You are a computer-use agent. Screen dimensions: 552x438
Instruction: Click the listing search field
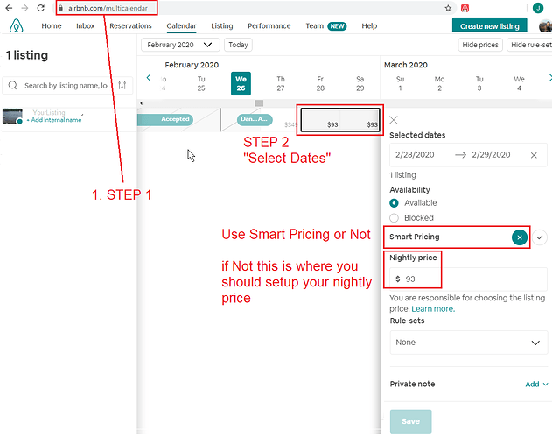[x=67, y=85]
